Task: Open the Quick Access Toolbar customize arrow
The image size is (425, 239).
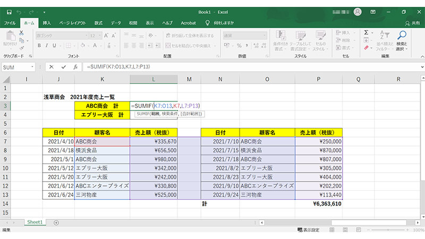Action: 44,12
